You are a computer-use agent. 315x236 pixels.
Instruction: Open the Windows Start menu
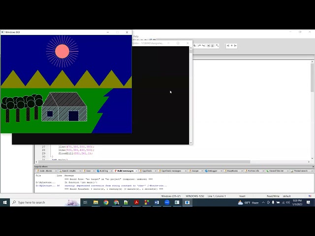pyautogui.click(x=5, y=203)
